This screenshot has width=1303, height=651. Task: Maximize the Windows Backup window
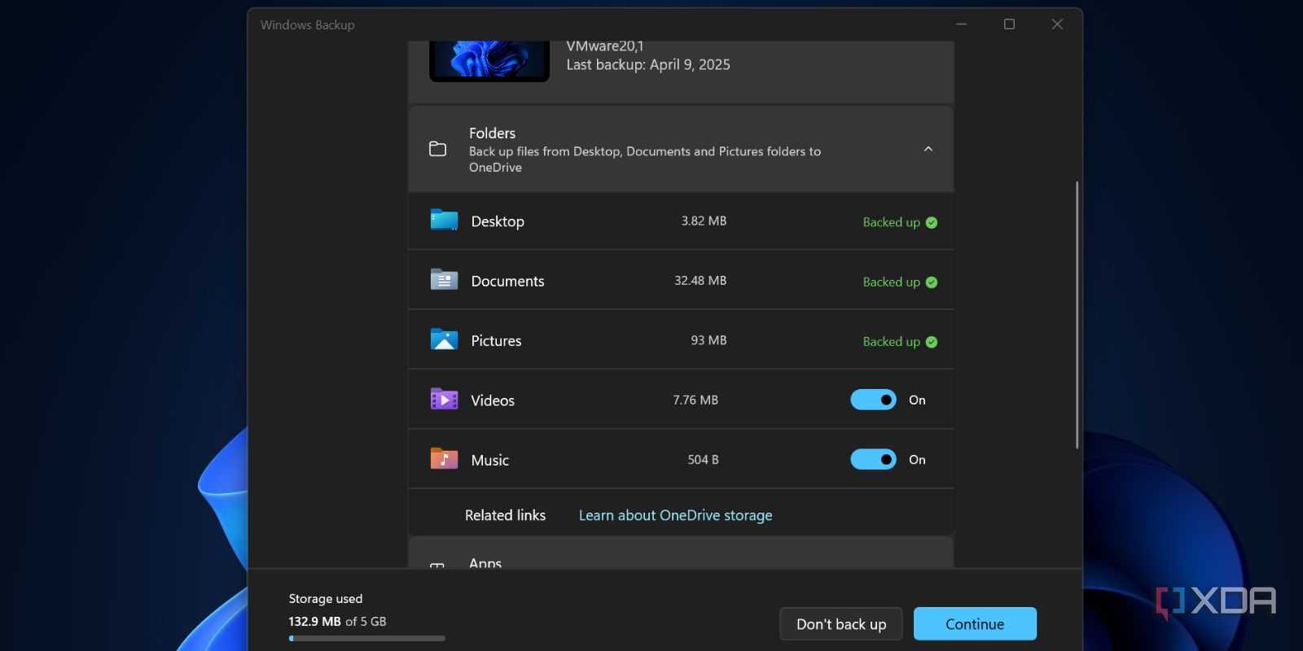[x=1009, y=24]
